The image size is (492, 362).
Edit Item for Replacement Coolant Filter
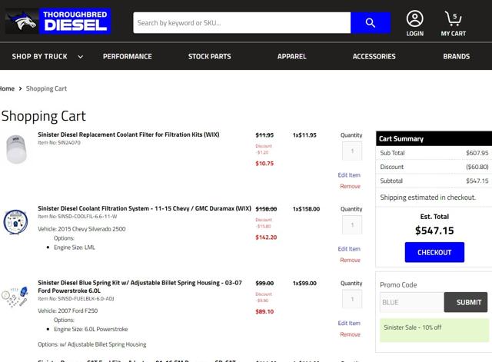coord(349,175)
